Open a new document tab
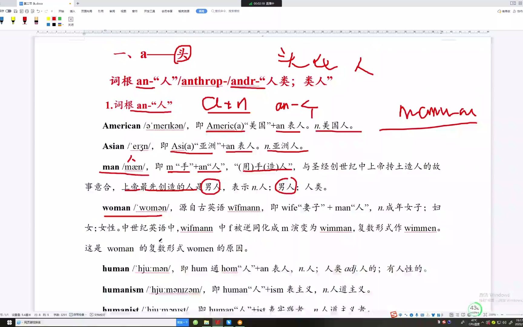 tap(78, 3)
